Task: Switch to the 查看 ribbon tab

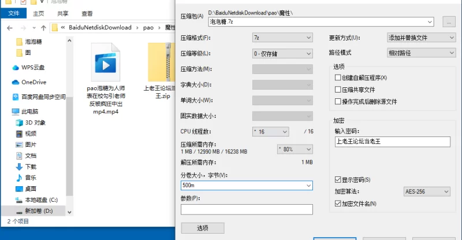Action: coord(87,13)
